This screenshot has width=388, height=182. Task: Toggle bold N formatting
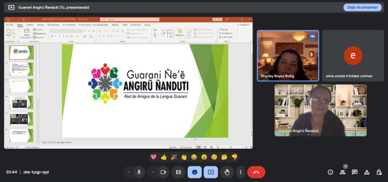52,36
